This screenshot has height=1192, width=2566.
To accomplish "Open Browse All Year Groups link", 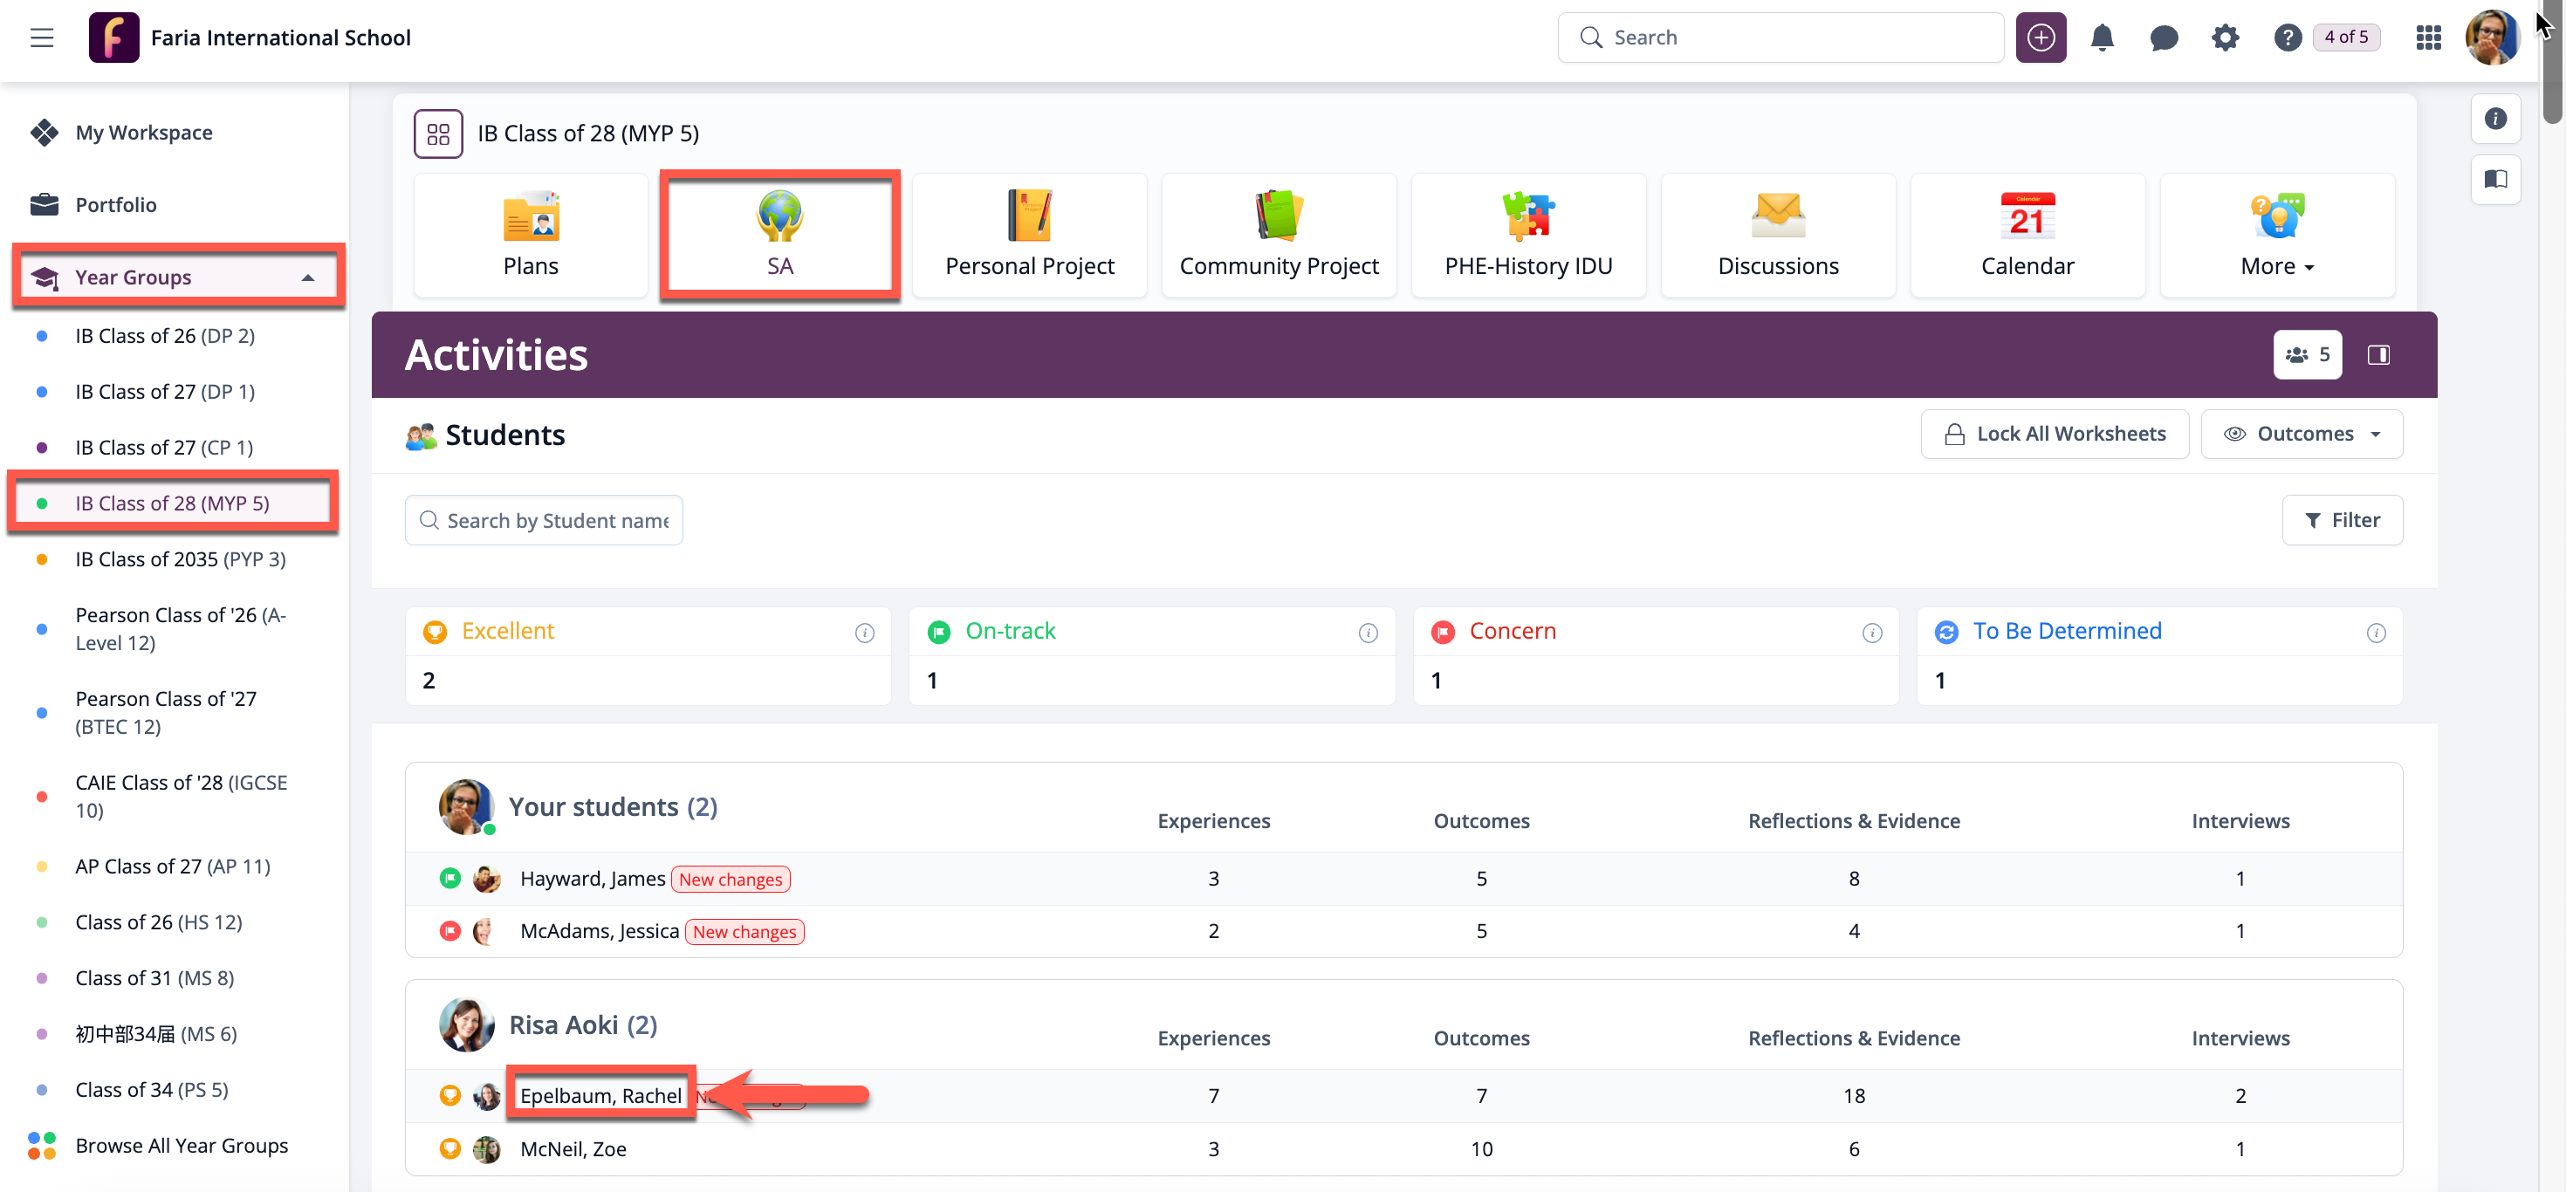I will (x=182, y=1145).
